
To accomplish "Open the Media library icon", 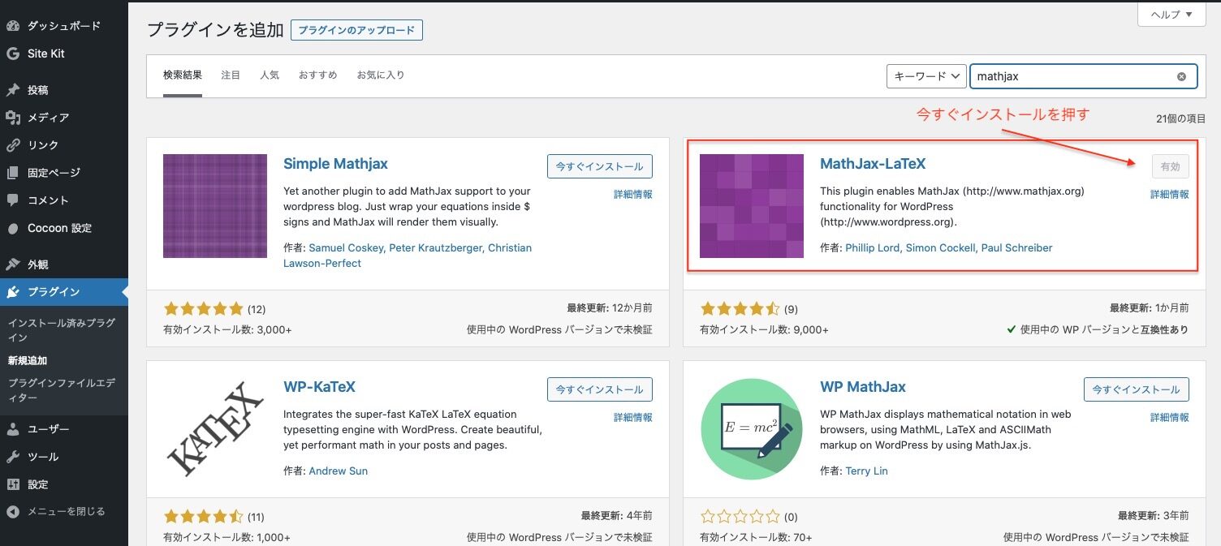I will coord(13,118).
